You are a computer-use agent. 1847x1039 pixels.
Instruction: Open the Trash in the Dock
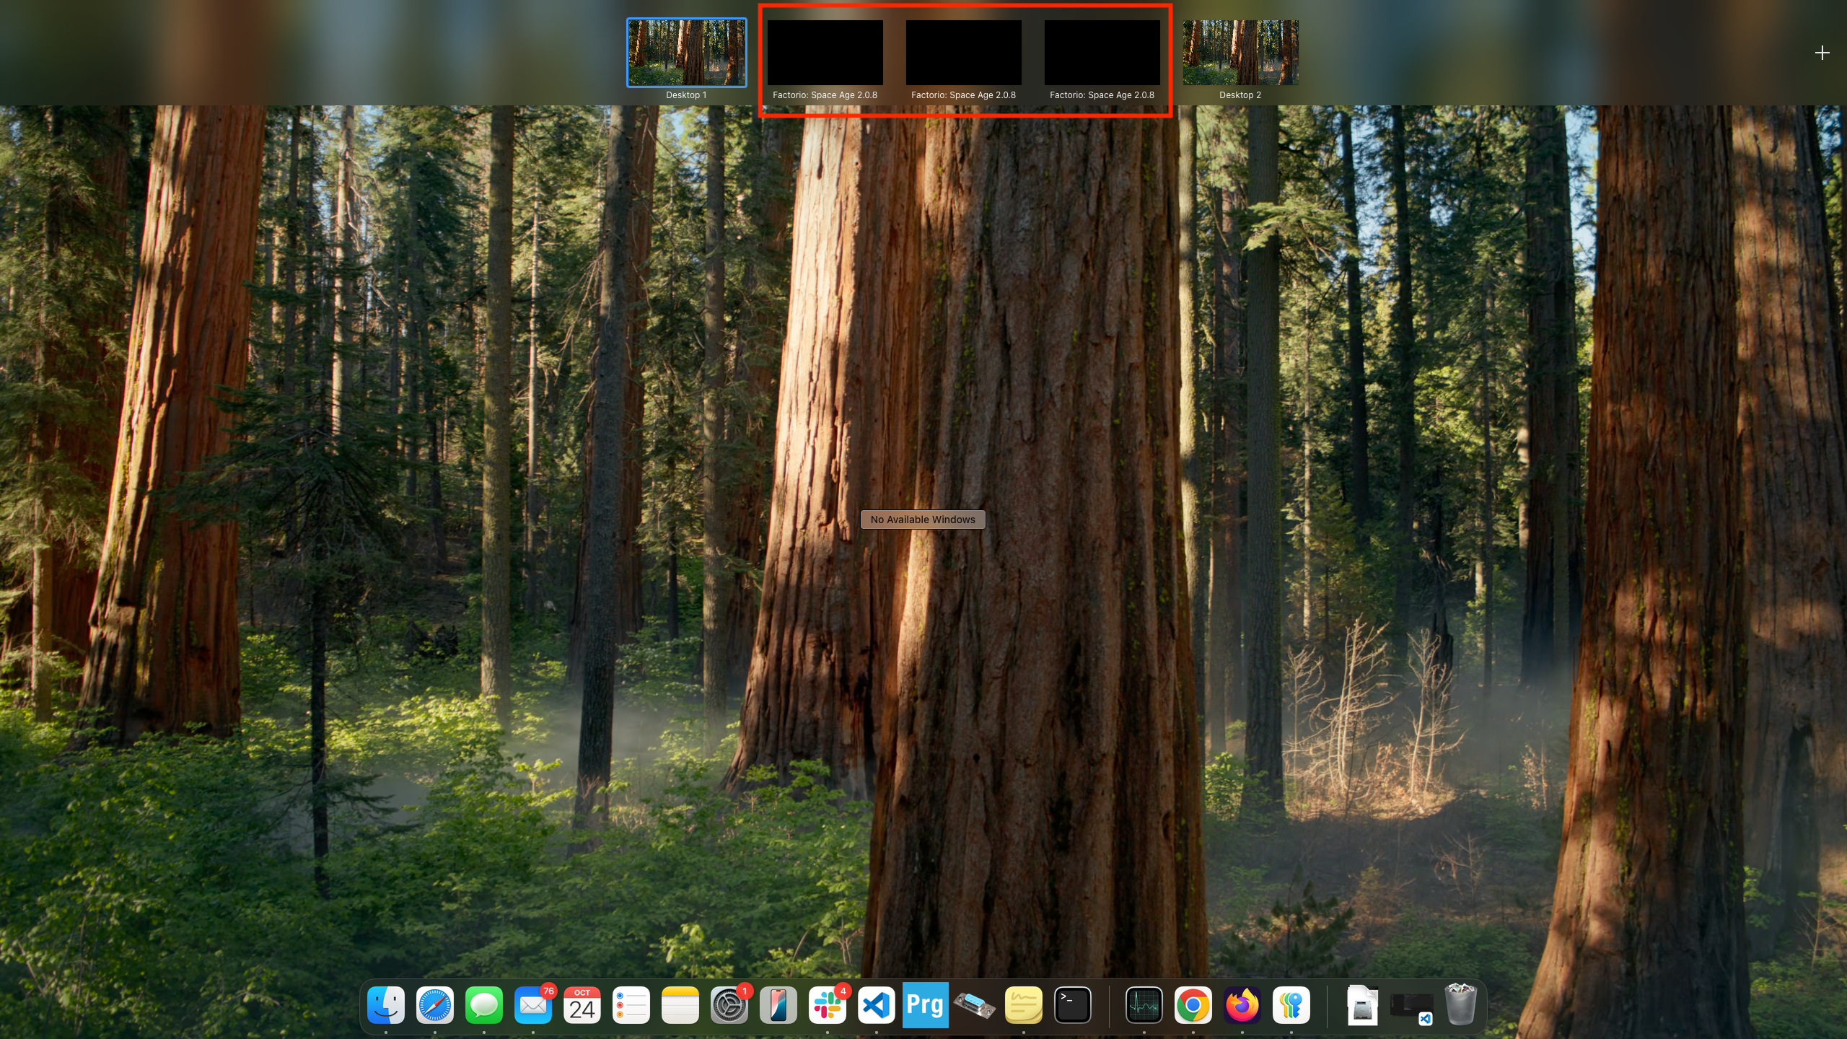(x=1461, y=1005)
